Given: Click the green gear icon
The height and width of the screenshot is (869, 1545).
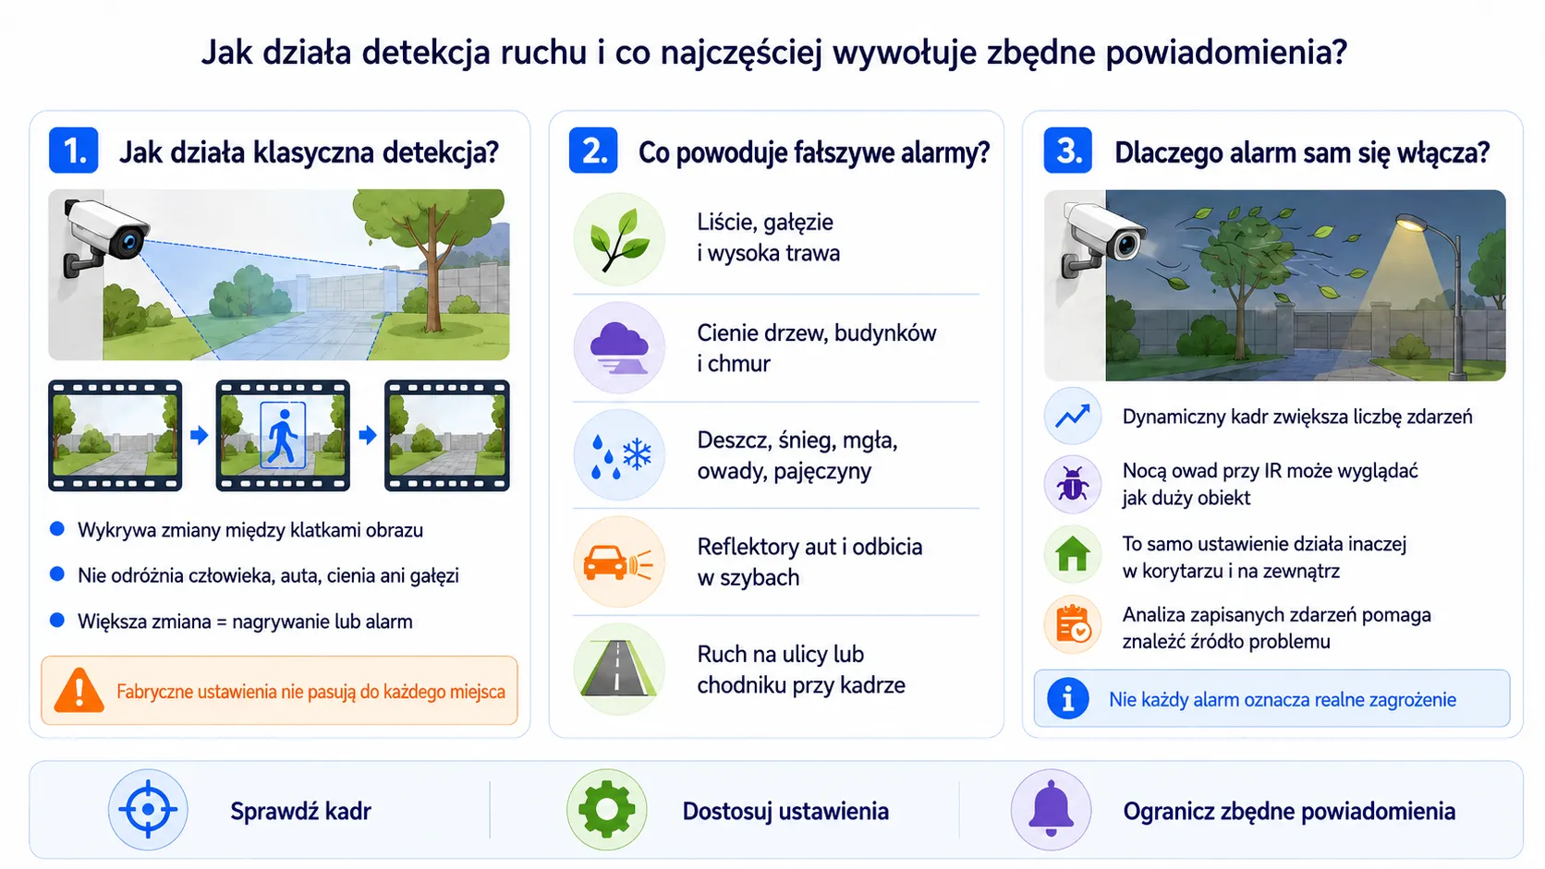Looking at the screenshot, I should click(x=607, y=810).
